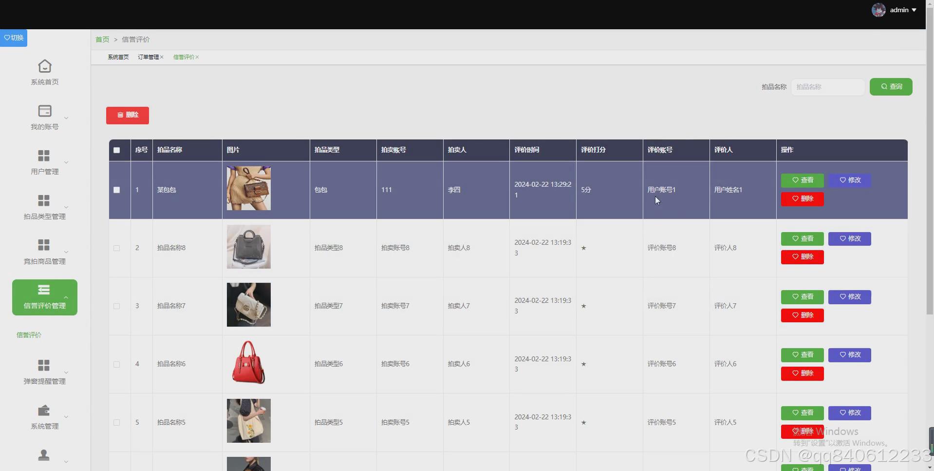Expand 用户管理 submenu chevron
The image size is (934, 471).
click(66, 163)
